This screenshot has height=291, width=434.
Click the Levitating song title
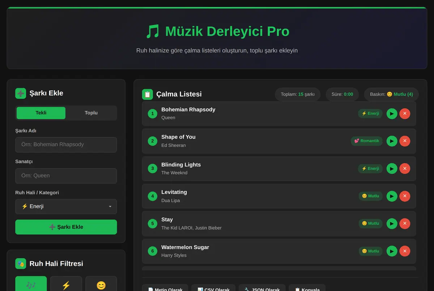174,192
